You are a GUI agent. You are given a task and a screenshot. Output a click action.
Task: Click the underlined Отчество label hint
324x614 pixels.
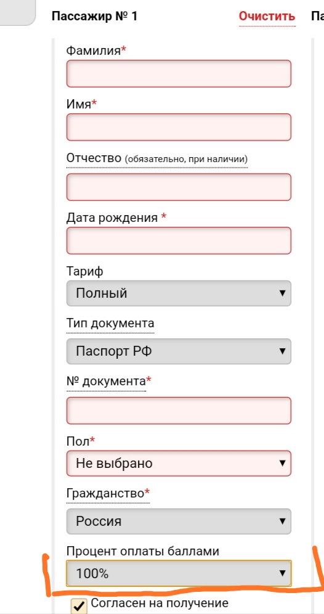pyautogui.click(x=157, y=158)
